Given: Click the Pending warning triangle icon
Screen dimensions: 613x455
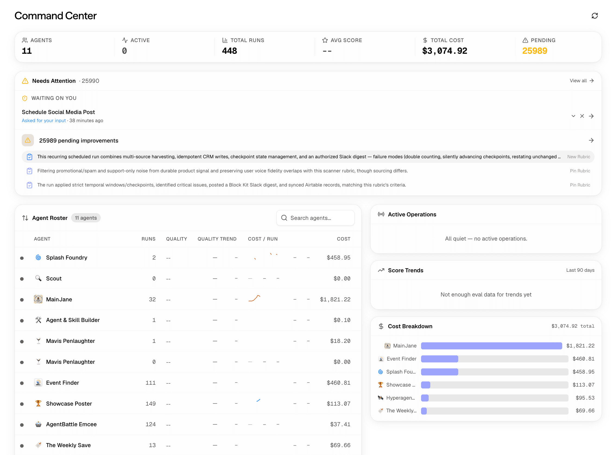Looking at the screenshot, I should click(x=525, y=40).
